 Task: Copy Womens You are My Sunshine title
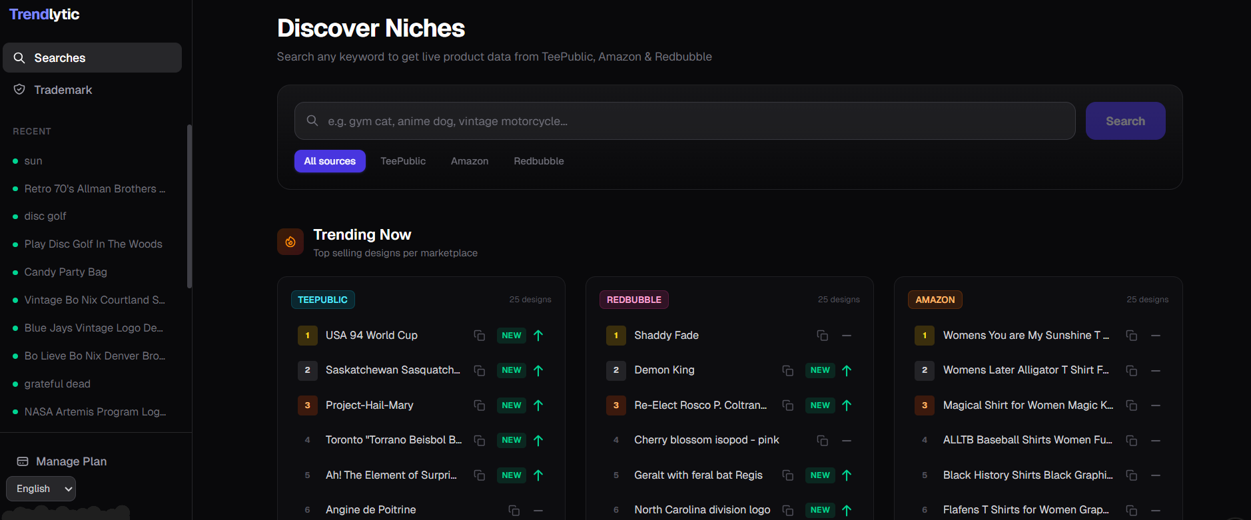tap(1131, 336)
